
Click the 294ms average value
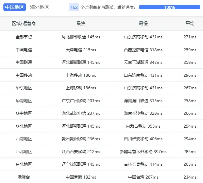(x=190, y=139)
